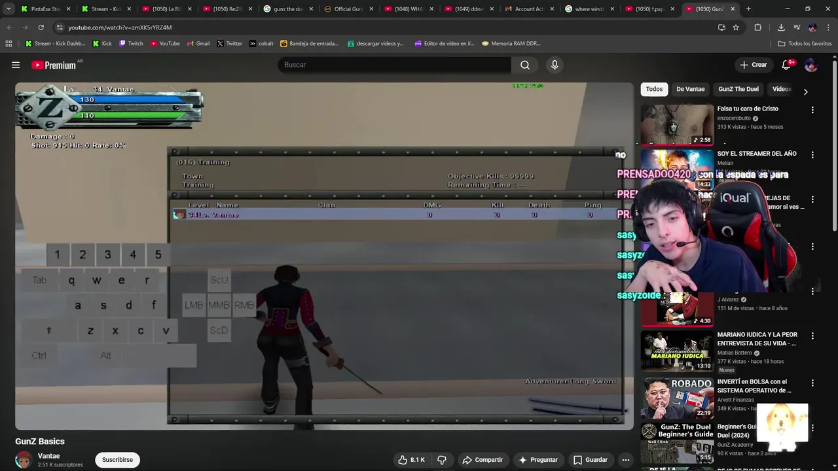
Task: Open the YouTube notifications bell
Action: coord(787,65)
